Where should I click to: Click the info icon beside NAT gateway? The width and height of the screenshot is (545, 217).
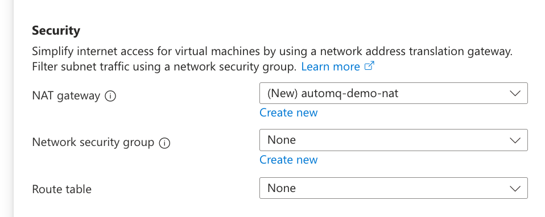click(x=110, y=96)
